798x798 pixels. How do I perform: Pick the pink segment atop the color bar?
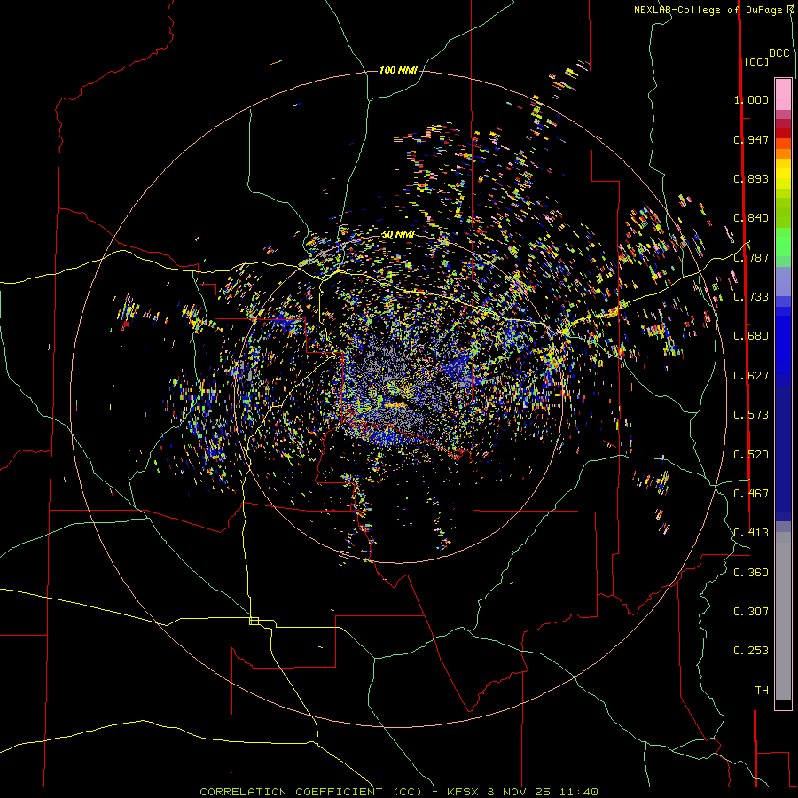pyautogui.click(x=783, y=94)
